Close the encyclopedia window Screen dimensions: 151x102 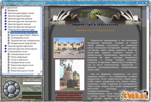146,3
